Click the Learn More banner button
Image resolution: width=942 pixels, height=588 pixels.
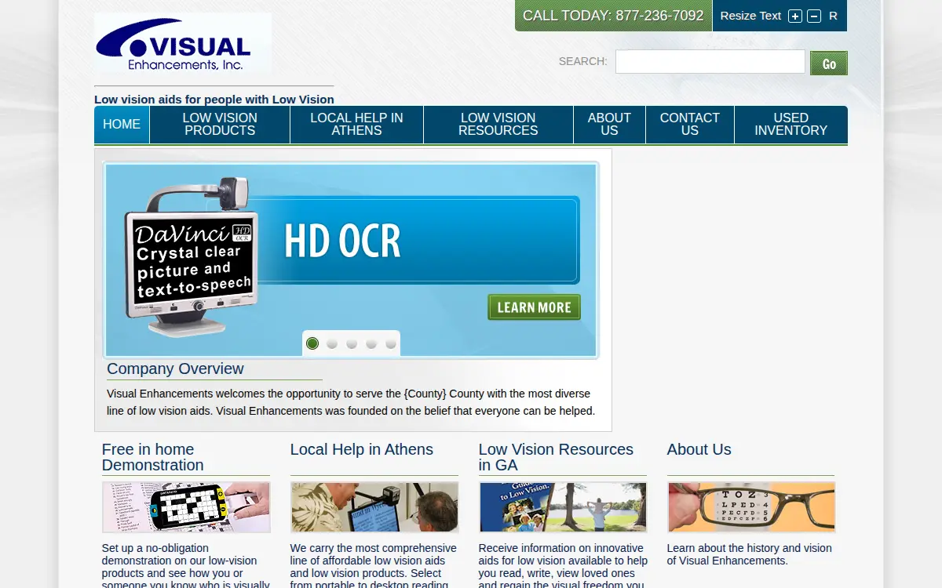[534, 307]
